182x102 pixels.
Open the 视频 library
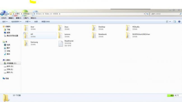(x=8, y=45)
